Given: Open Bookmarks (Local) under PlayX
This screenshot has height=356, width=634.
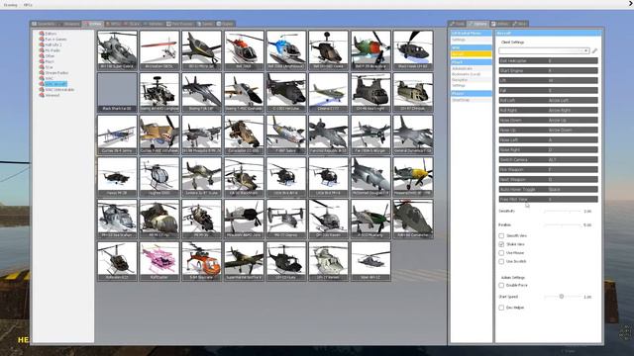Looking at the screenshot, I should (466, 74).
